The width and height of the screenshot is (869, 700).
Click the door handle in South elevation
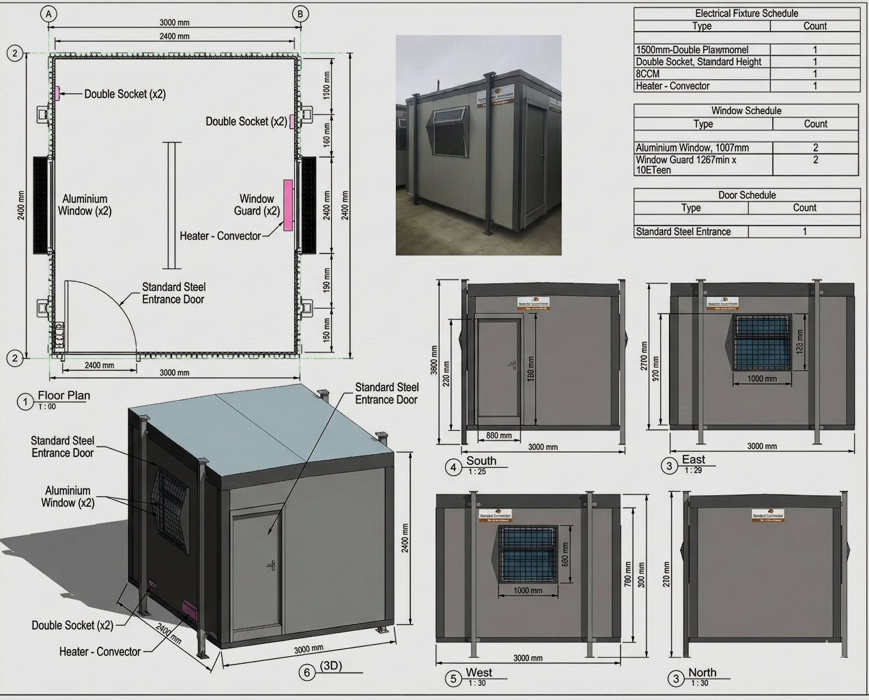click(x=512, y=365)
